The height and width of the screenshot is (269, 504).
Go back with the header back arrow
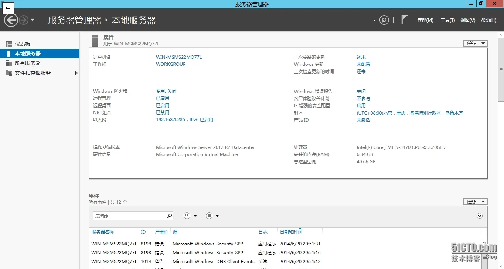tap(11, 20)
